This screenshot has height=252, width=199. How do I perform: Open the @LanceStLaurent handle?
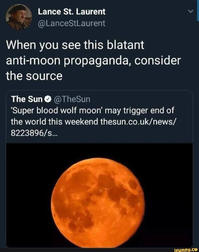[x=72, y=23]
